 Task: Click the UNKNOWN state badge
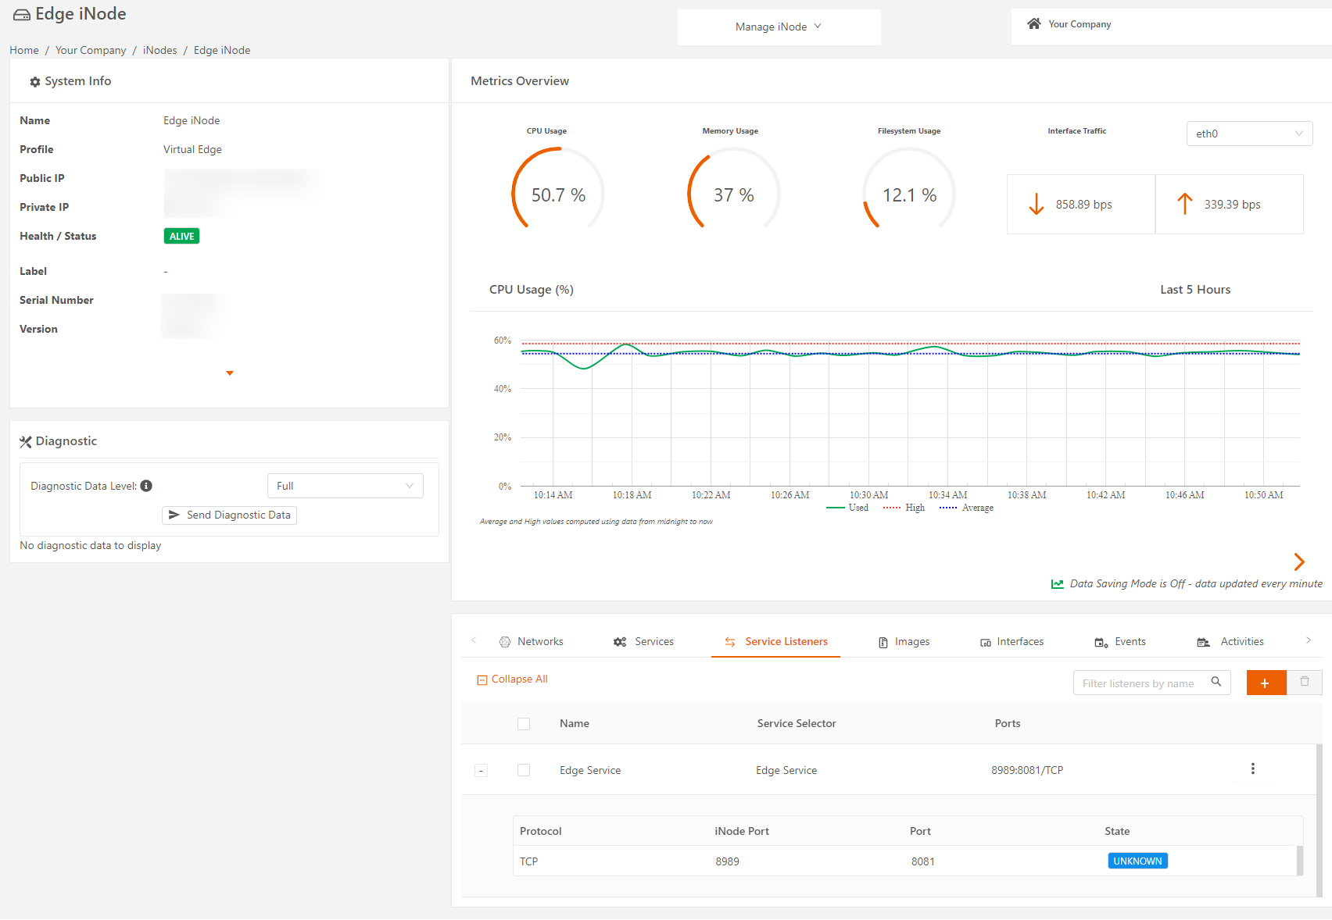(x=1137, y=861)
